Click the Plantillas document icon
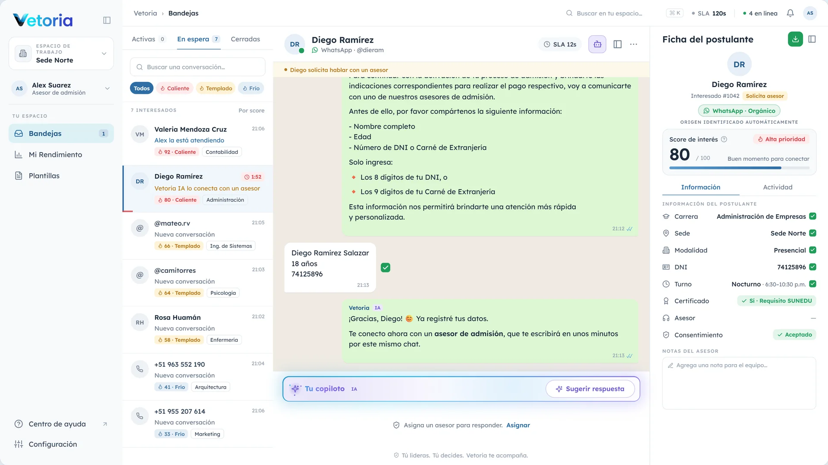The width and height of the screenshot is (828, 465). 19,176
